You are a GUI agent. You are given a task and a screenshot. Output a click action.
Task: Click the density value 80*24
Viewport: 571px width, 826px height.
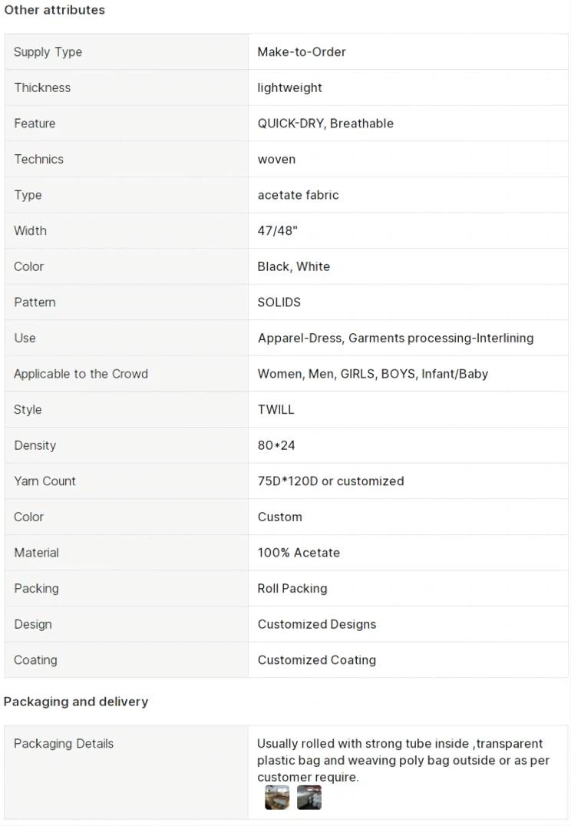point(276,445)
